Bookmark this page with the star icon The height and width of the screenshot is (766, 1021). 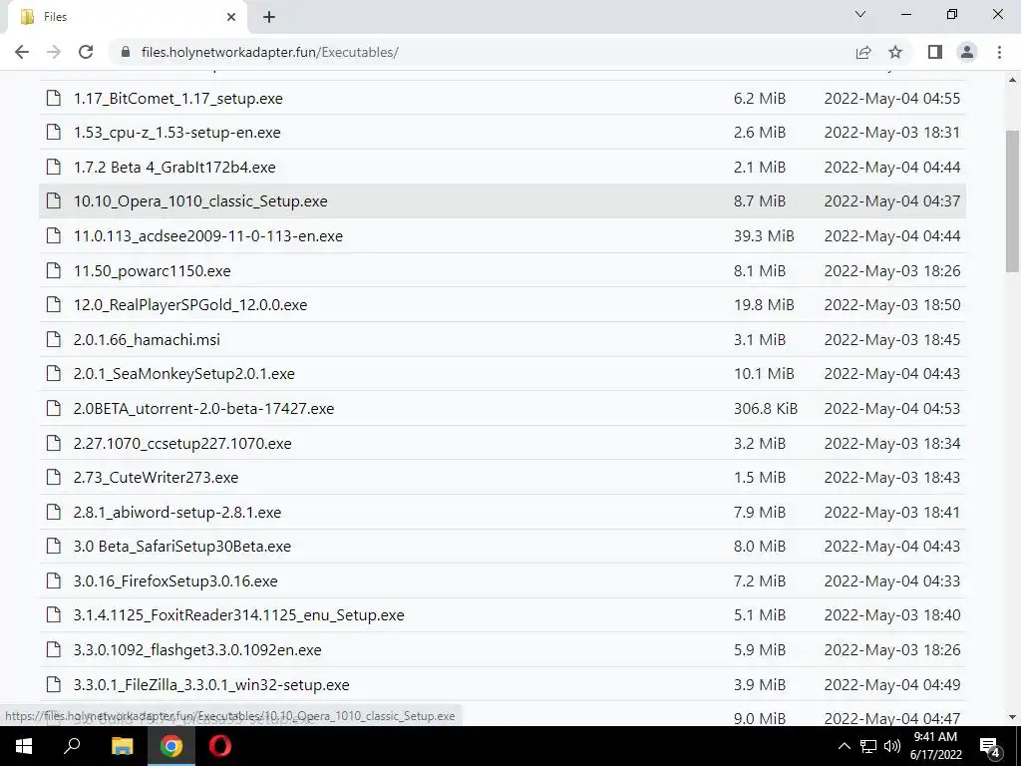click(895, 52)
